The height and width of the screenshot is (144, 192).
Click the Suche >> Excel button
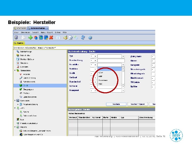click(138, 104)
